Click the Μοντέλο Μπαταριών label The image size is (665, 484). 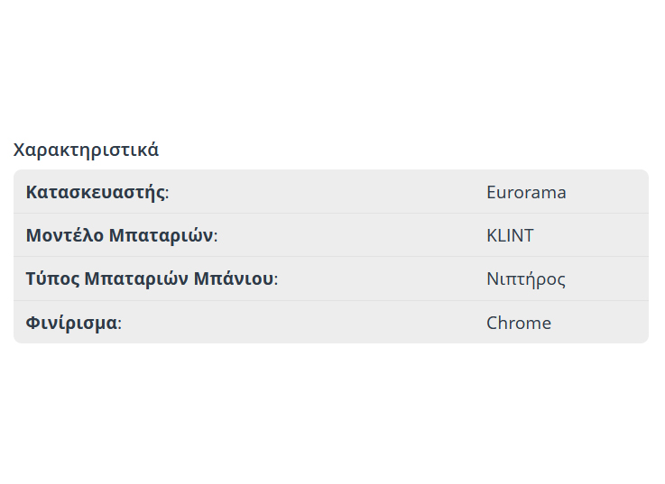pos(120,235)
